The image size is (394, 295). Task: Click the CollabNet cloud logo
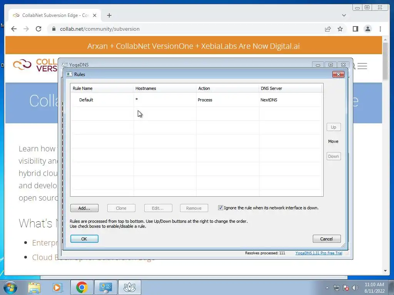coord(22,65)
